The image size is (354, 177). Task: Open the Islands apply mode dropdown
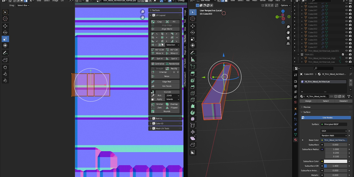point(173,99)
